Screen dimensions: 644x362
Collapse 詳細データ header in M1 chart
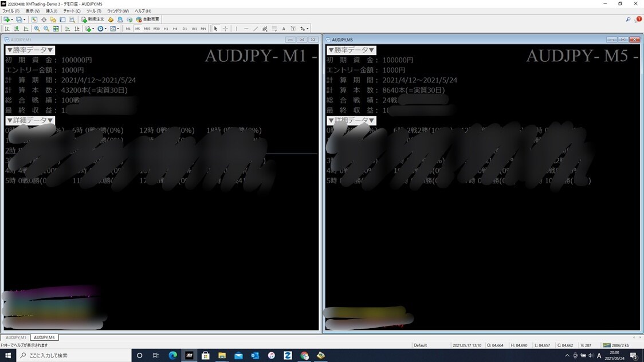30,120
